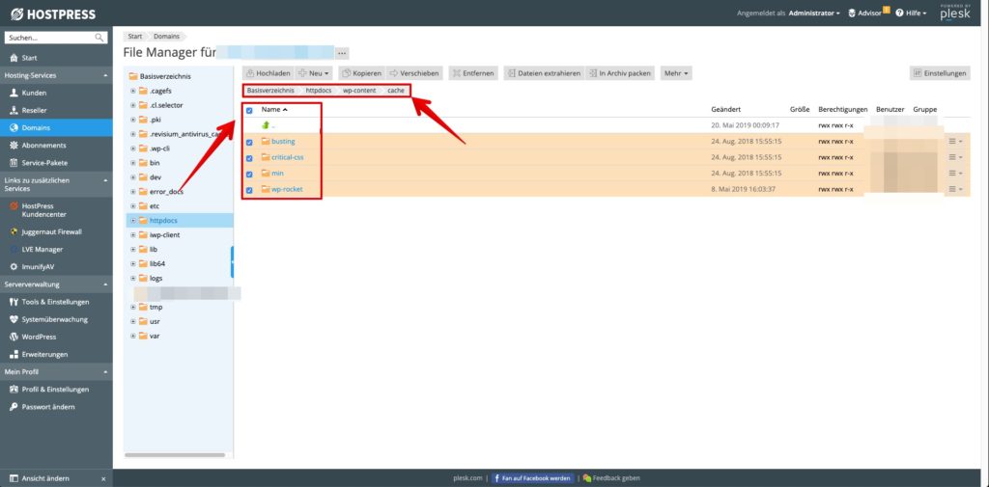Open row actions menu for wp-rocket
The width and height of the screenshot is (989, 487).
coord(955,189)
